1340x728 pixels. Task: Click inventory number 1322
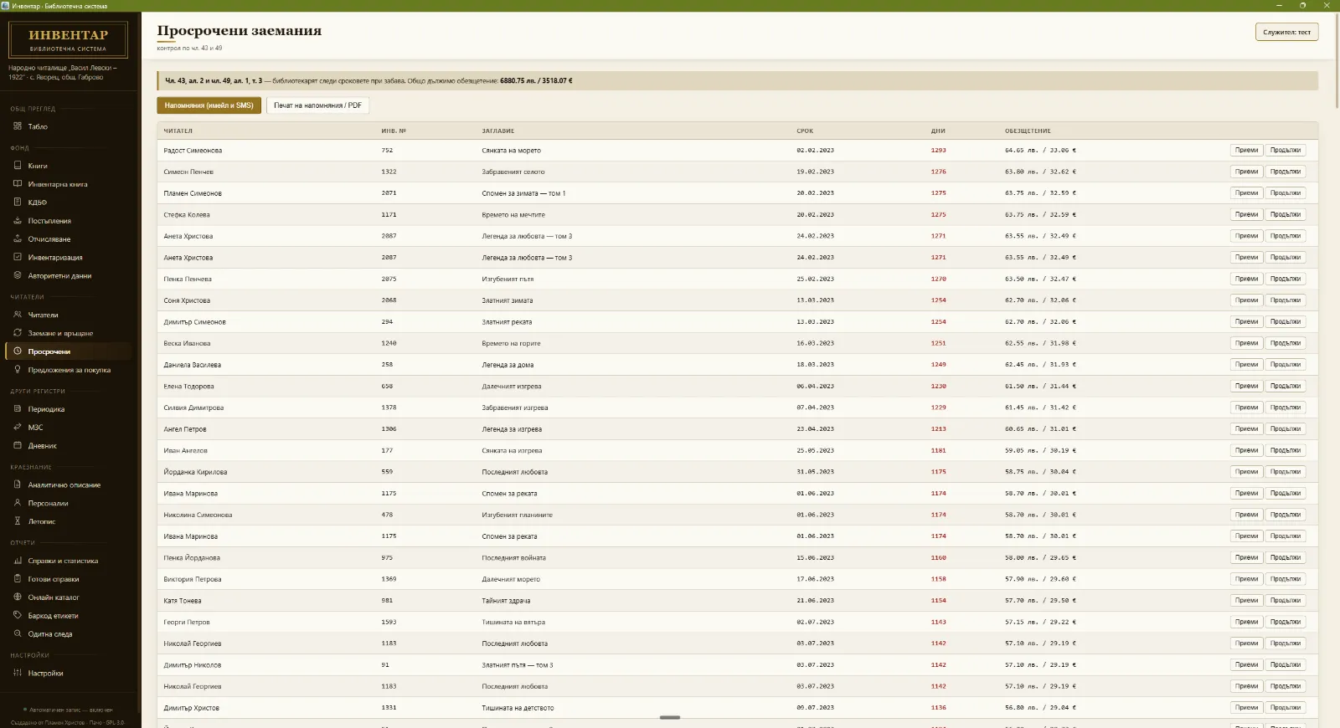pos(389,172)
